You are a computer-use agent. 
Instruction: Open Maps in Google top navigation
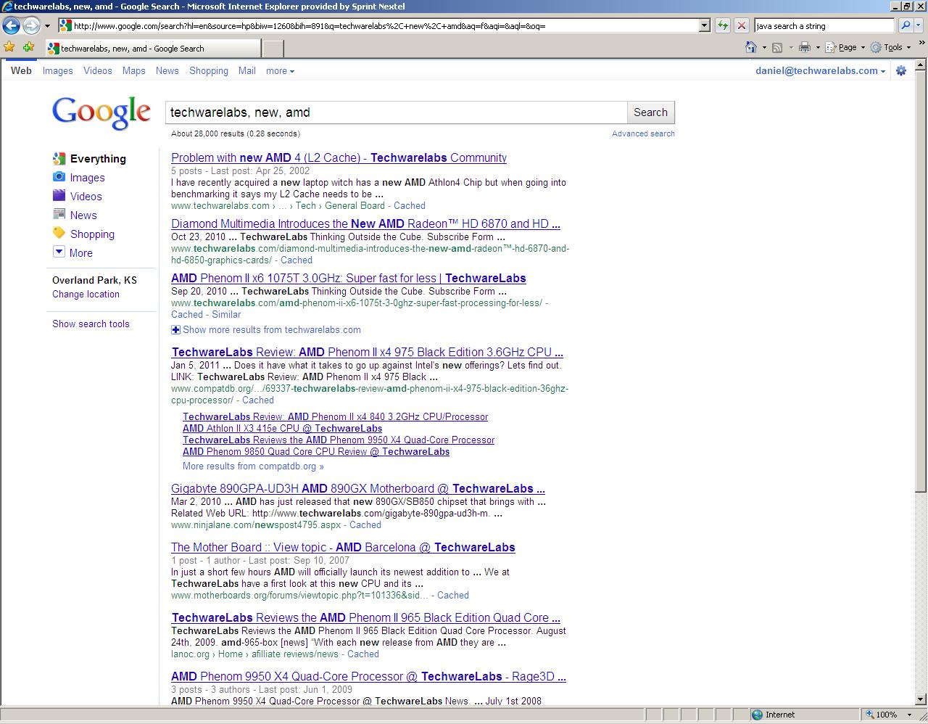pos(133,70)
